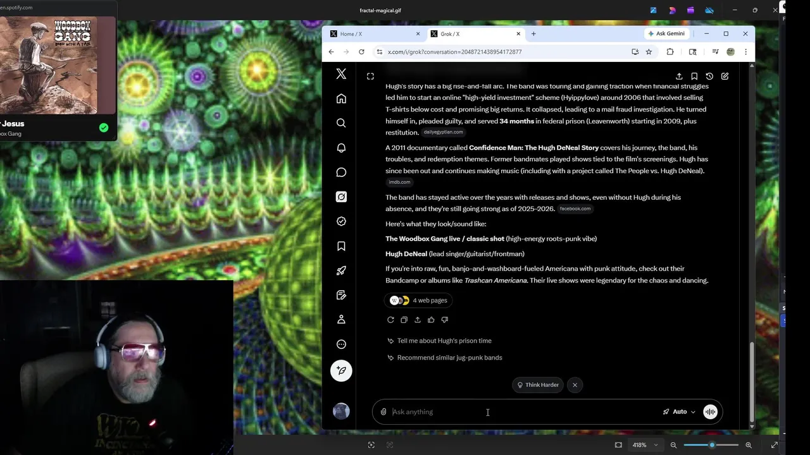
Task: Install app icon in address bar
Action: click(635, 52)
